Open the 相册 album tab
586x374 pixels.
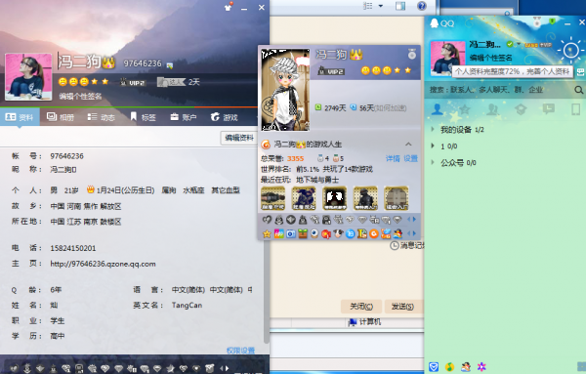[61, 117]
